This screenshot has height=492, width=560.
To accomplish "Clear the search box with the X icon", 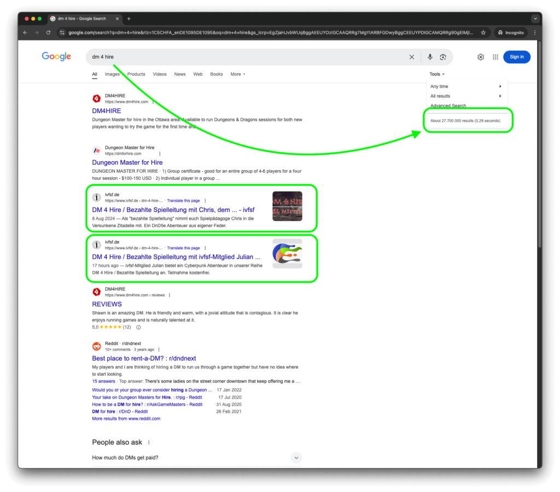I will [412, 57].
